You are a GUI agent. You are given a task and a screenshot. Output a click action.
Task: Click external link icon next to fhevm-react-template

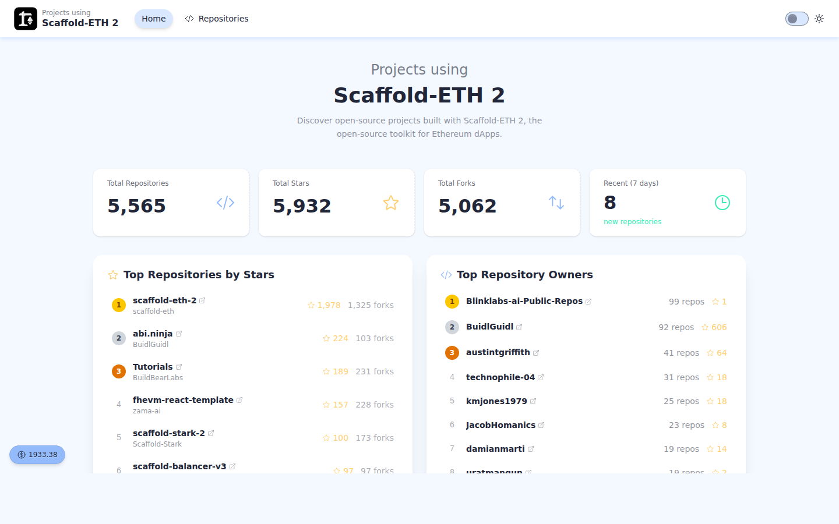tap(239, 400)
